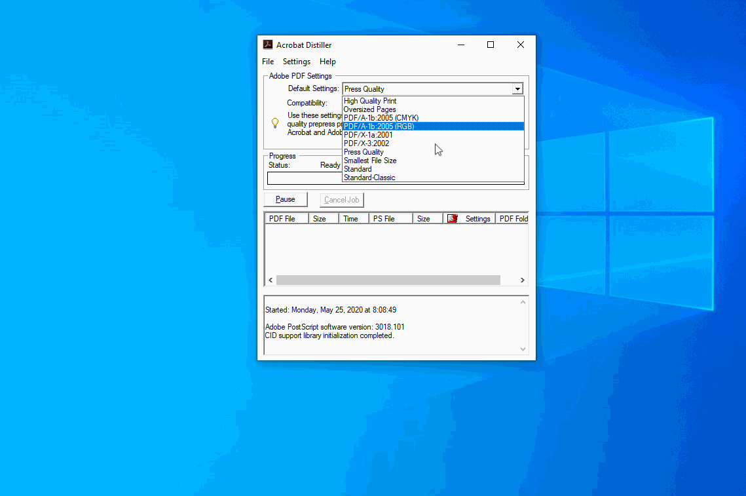Viewport: 746px width, 496px height.
Task: Maximize the Acrobat Distiller window
Action: pos(491,45)
